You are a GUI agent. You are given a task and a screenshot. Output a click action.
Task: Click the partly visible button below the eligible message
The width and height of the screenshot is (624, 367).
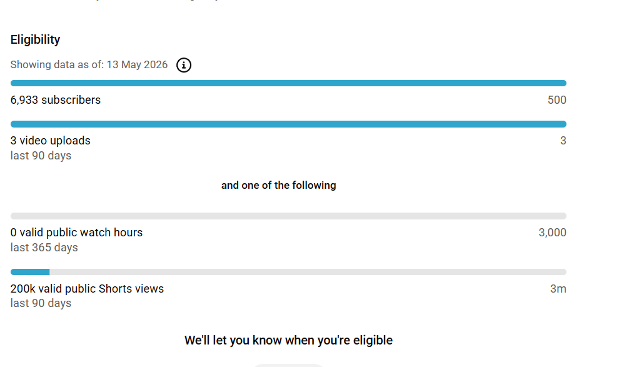[x=288, y=365]
